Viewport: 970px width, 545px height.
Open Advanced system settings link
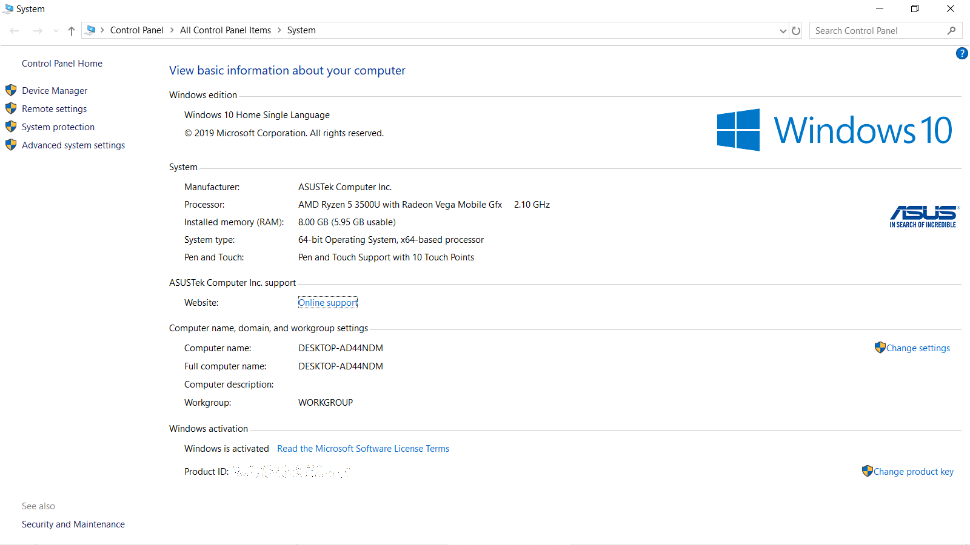[x=73, y=145]
